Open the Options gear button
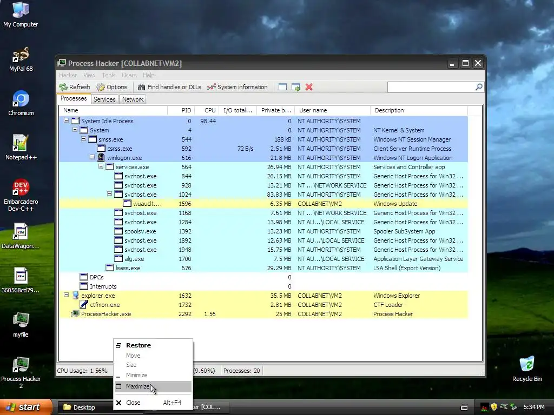554x415 pixels. pos(111,87)
